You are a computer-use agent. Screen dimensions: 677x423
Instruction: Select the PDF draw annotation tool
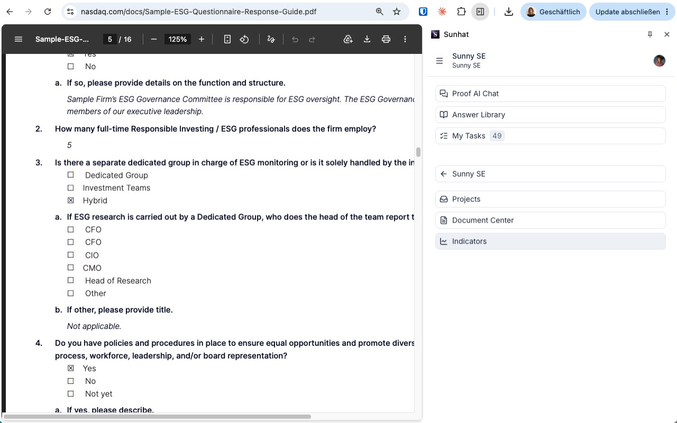[x=271, y=39]
